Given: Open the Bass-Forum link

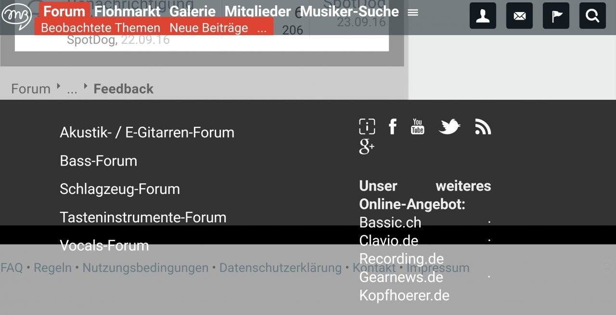Looking at the screenshot, I should (98, 160).
